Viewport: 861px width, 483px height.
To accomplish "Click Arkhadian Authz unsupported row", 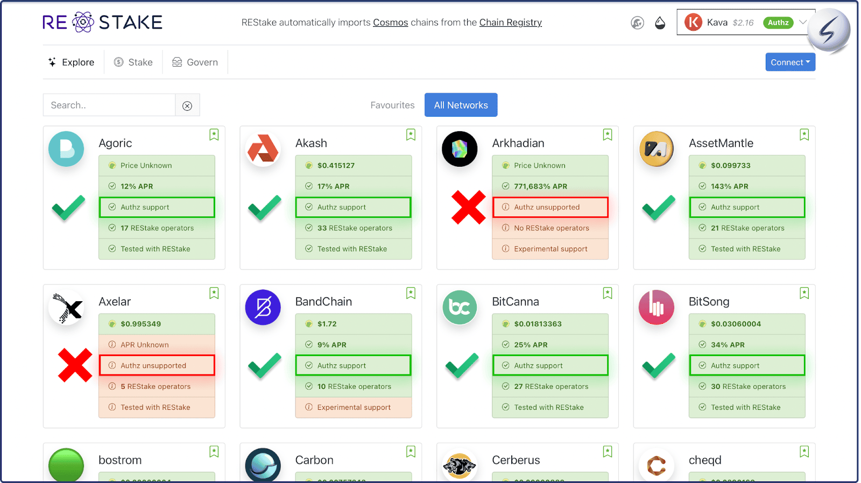I will pos(550,207).
